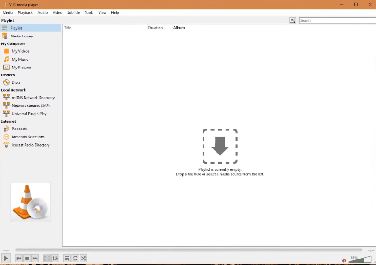Click the My Videos film icon

click(x=6, y=51)
